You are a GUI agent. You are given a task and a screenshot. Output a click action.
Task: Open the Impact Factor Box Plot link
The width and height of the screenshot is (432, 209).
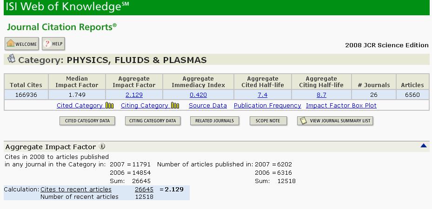click(341, 106)
